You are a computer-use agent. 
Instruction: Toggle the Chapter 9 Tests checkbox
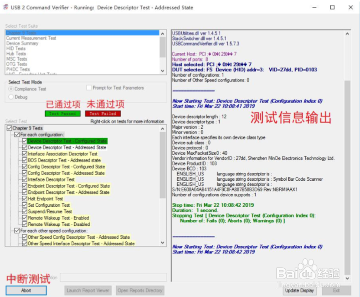click(x=10, y=128)
